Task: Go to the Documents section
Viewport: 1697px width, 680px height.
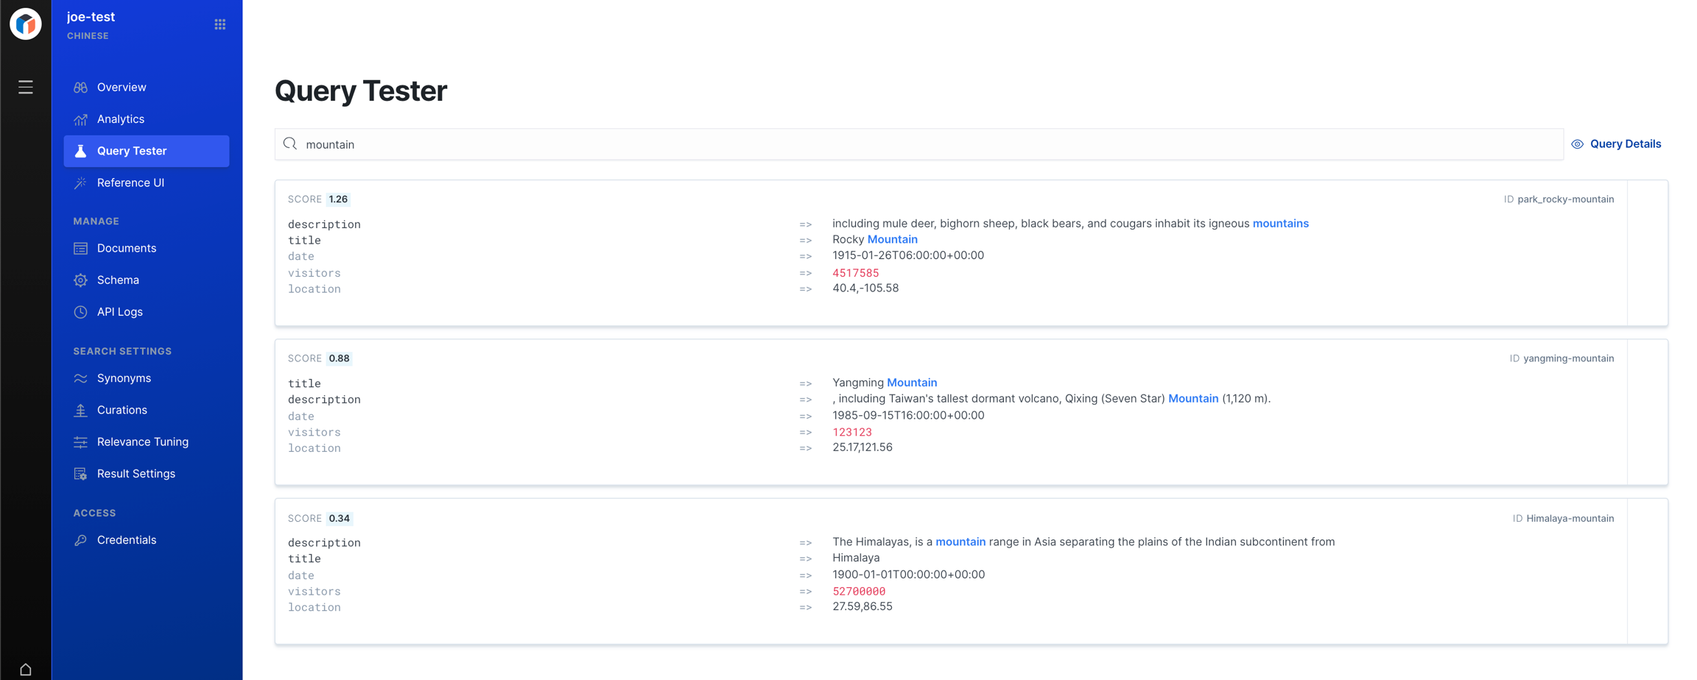Action: (x=126, y=248)
